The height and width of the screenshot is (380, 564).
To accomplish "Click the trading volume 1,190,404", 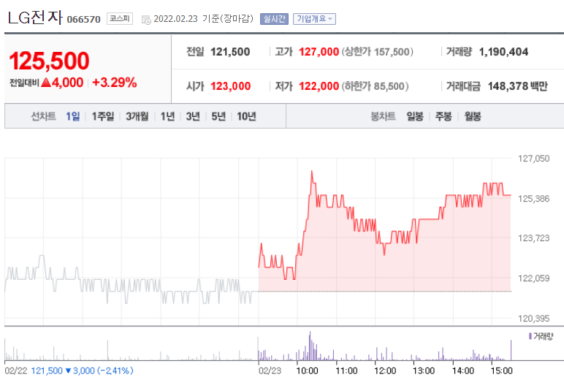I will 503,52.
